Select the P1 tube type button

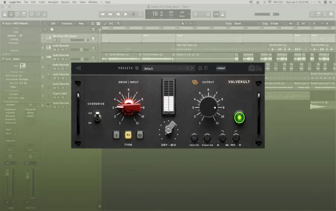coord(128,135)
